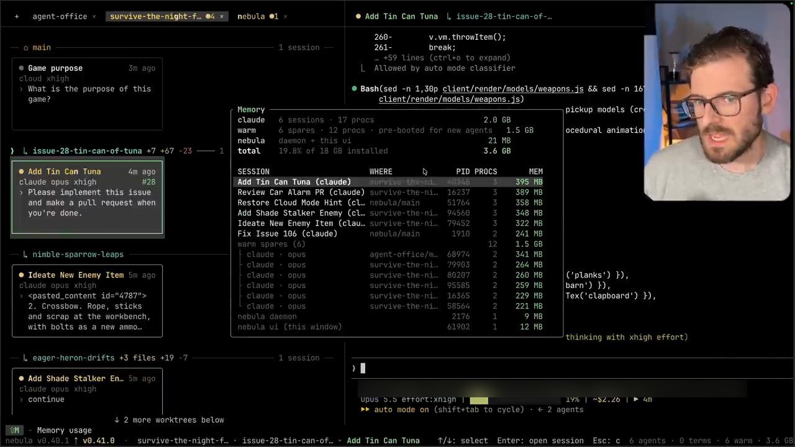Select the main worktree header
The width and height of the screenshot is (795, 447).
pos(42,47)
